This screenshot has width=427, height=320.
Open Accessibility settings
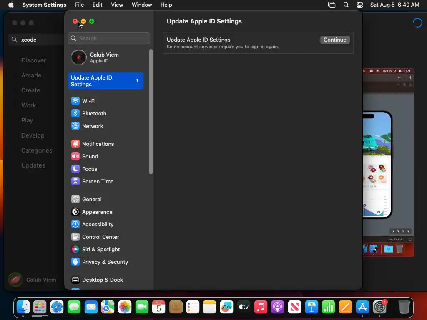point(106,225)
